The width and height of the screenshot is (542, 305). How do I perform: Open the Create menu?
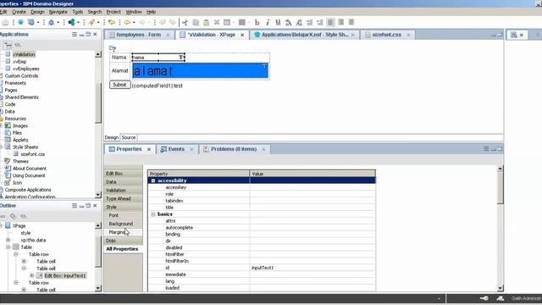tap(19, 12)
